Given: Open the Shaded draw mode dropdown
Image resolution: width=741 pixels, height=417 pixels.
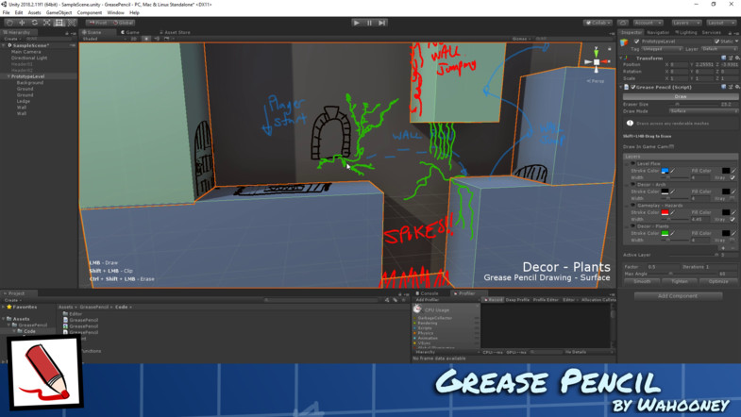Looking at the screenshot, I should (103, 39).
